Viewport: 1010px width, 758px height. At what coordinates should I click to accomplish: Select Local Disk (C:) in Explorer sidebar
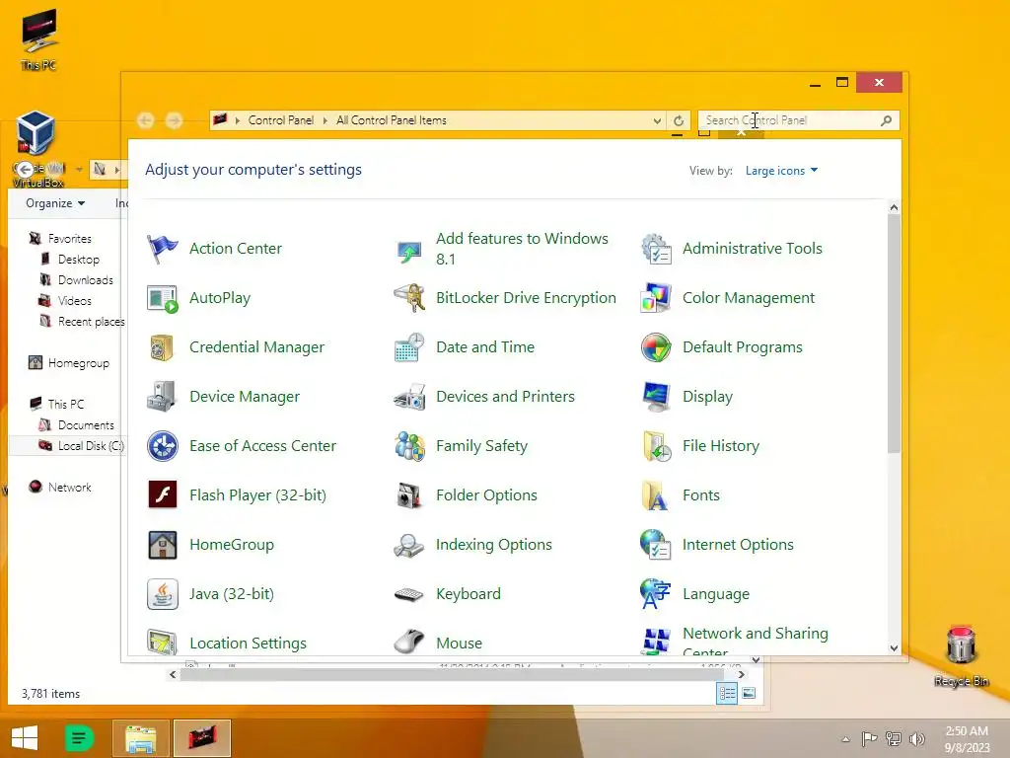[x=81, y=446]
